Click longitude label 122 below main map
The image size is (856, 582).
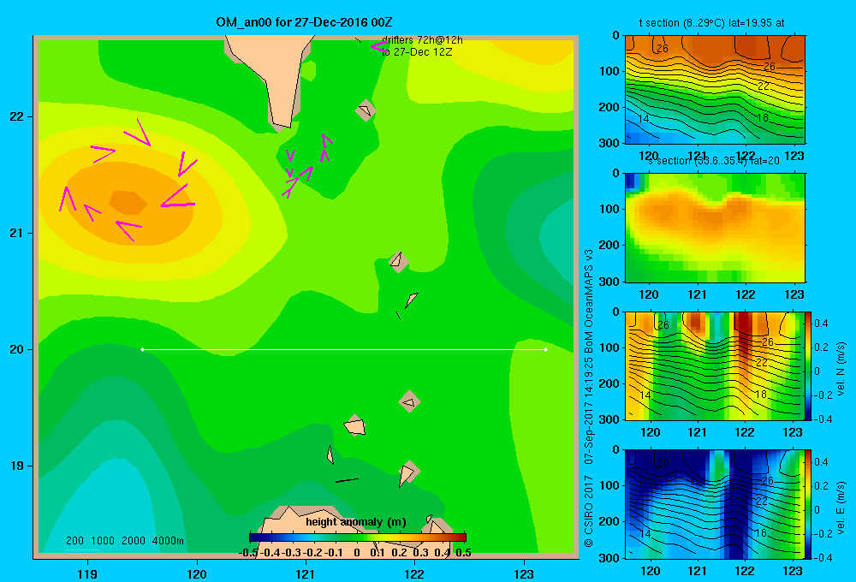pos(414,573)
